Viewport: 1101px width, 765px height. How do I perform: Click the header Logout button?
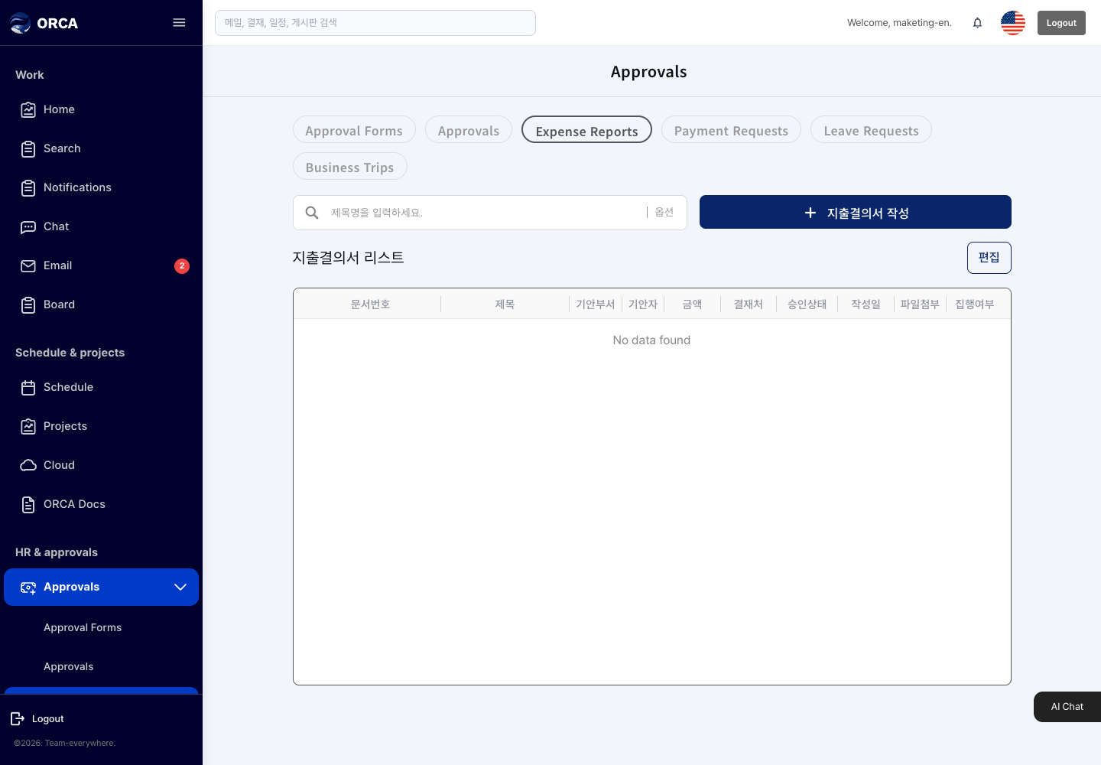click(x=1061, y=23)
